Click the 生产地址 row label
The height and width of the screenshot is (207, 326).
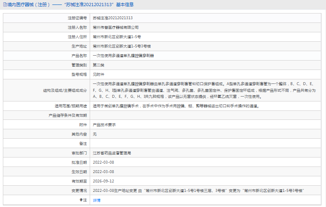tap(79, 46)
